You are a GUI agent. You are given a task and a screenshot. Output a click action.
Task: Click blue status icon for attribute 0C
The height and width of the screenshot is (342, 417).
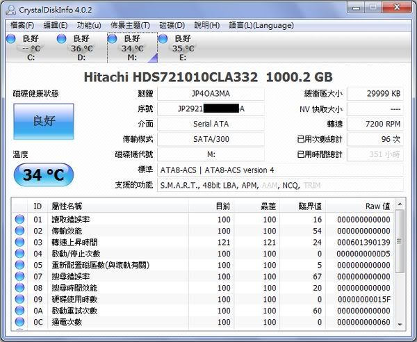(19, 322)
